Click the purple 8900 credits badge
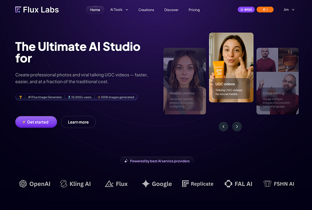Image resolution: width=312 pixels, height=210 pixels. (x=246, y=9)
